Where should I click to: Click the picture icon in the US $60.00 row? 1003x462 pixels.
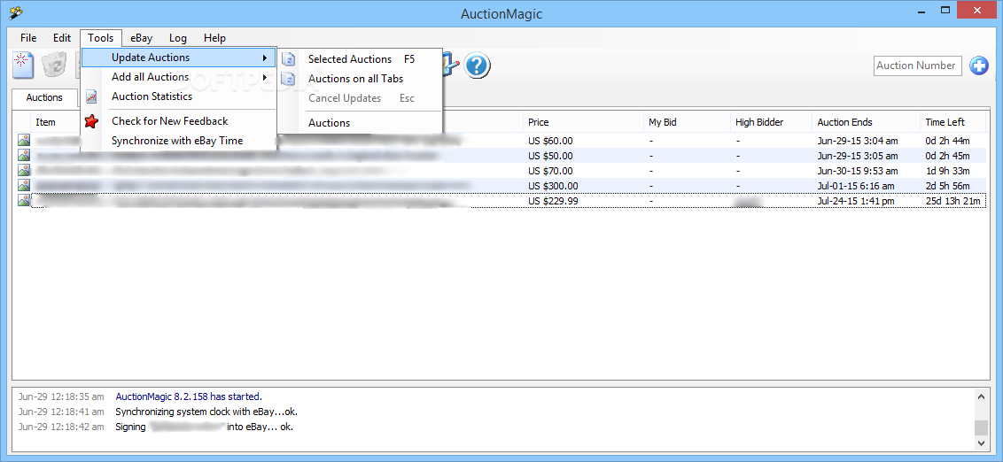24,140
